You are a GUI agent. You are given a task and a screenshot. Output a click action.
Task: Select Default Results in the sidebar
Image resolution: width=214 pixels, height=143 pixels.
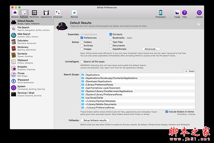tap(32, 22)
